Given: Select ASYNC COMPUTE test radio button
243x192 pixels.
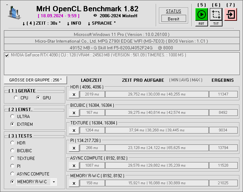Looking at the screenshot, I should (12, 174).
